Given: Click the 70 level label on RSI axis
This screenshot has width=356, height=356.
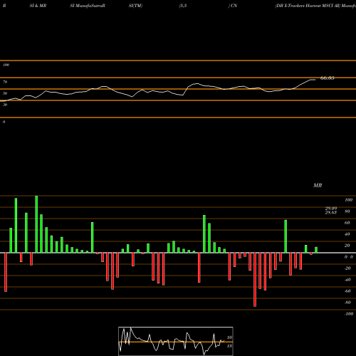Looking at the screenshot, I should tap(5, 82).
